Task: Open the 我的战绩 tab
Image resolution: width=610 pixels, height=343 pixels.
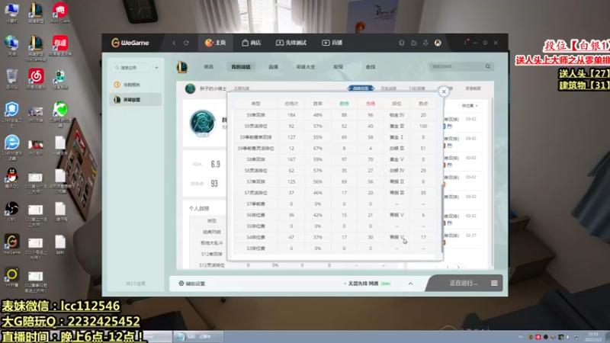Action: coord(241,67)
